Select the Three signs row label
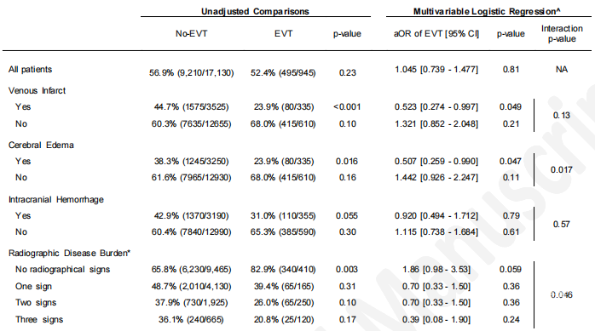The width and height of the screenshot is (595, 331). [39, 319]
